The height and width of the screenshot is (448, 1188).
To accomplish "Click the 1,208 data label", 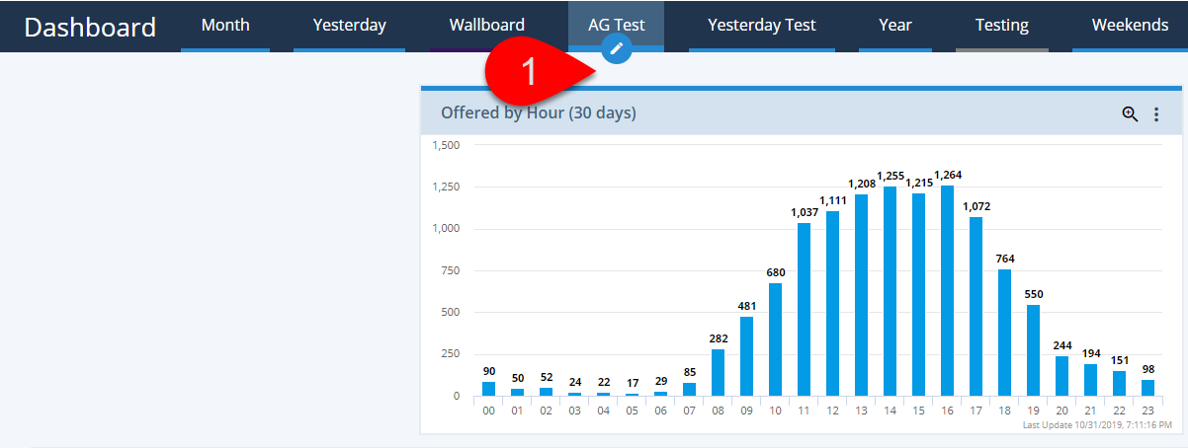I will [x=862, y=184].
